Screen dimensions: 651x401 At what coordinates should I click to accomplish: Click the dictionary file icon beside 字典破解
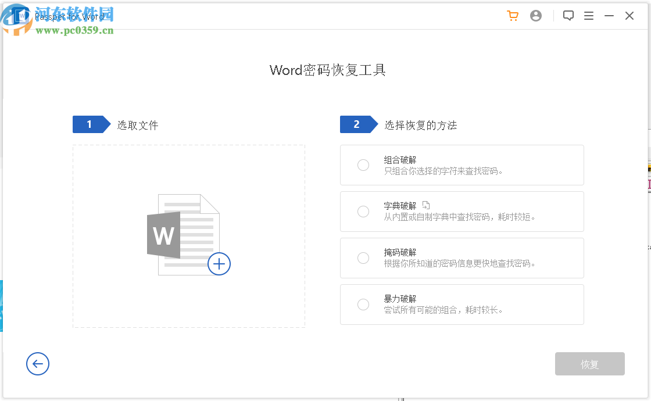427,205
